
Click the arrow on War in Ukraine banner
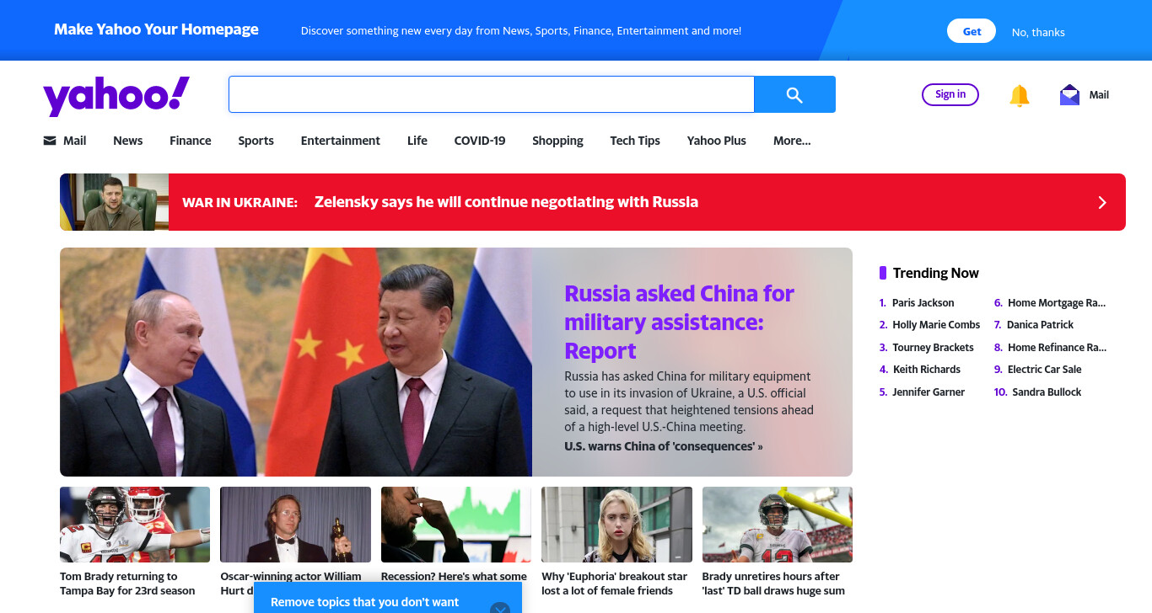click(1101, 202)
